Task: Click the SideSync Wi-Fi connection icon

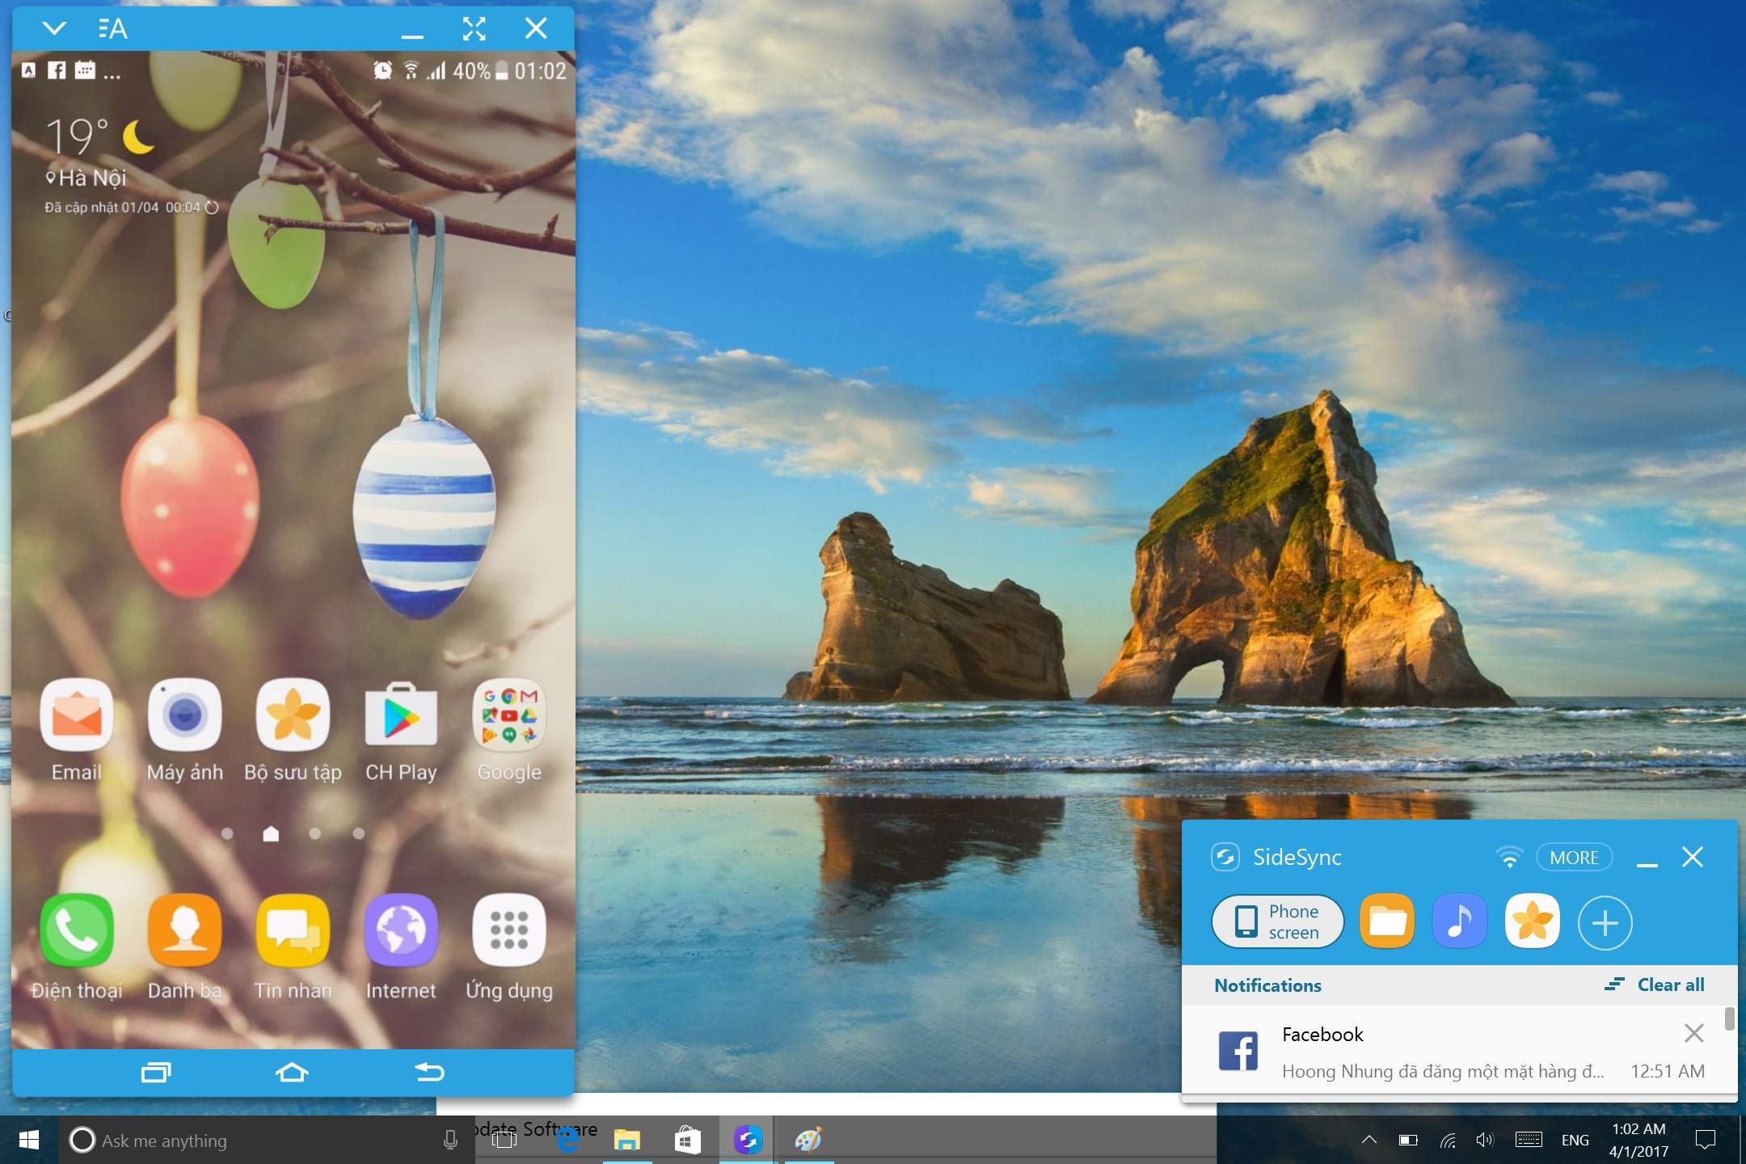Action: (x=1508, y=858)
